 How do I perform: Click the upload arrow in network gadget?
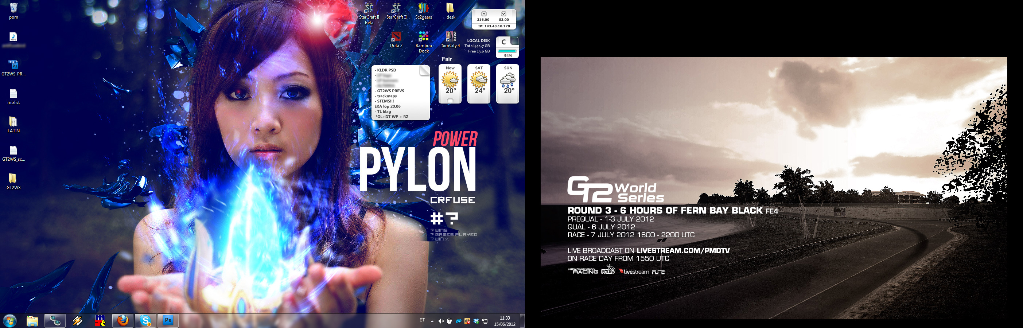click(484, 14)
